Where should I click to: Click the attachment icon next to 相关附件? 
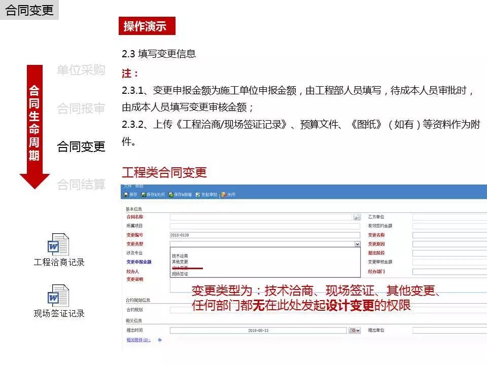click(160, 340)
